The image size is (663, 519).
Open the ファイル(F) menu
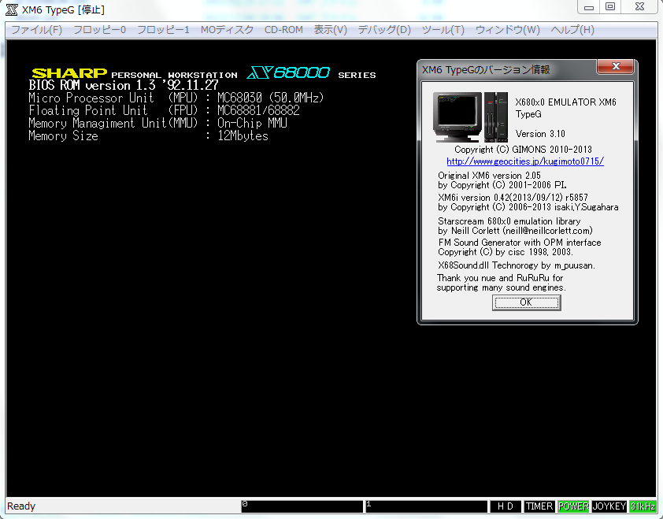(x=36, y=30)
